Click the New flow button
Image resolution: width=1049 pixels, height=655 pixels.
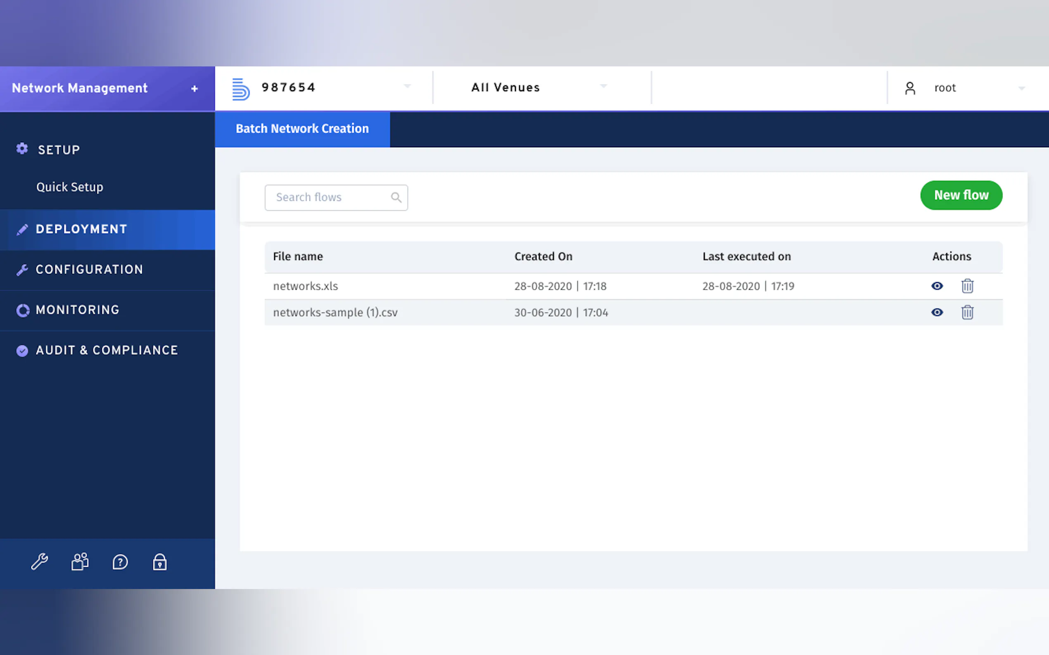click(x=961, y=196)
